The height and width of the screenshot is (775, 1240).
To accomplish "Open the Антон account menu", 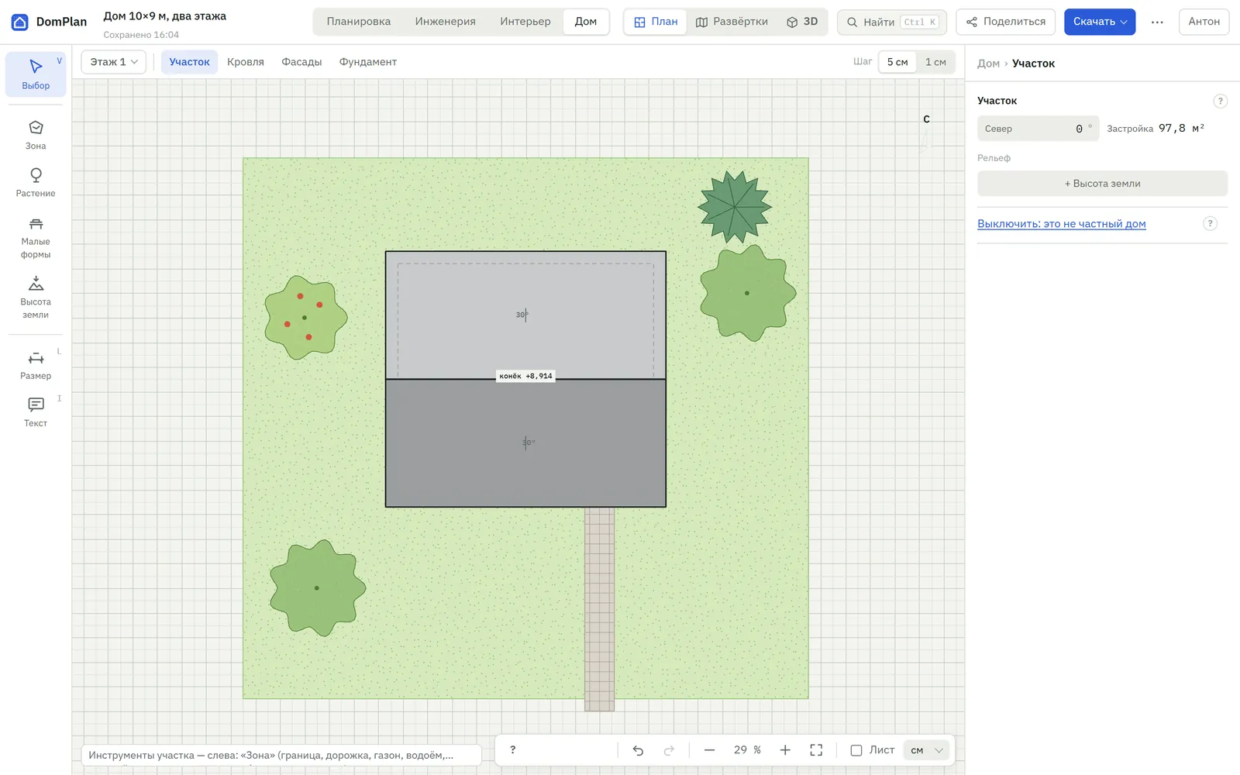I will coord(1204,22).
